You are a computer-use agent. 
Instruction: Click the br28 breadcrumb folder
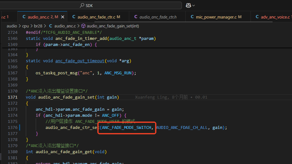38,26
